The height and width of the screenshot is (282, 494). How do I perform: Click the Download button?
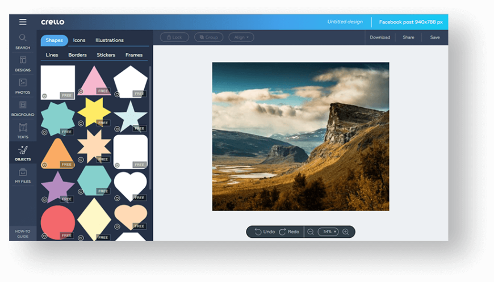point(380,37)
